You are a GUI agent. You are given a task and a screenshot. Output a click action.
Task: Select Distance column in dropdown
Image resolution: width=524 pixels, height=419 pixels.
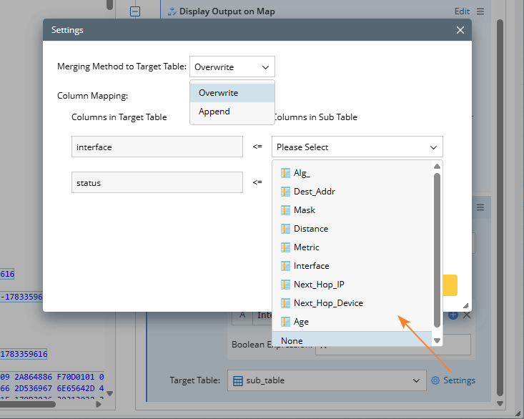click(x=310, y=229)
